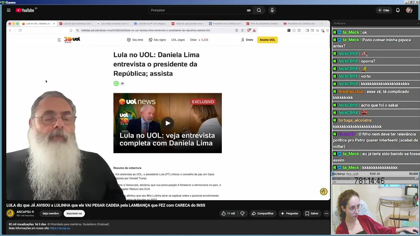Select the 'Lula no UOL: Daniela Lima' browser tab
This screenshot has width=420, height=236.
[38, 24]
